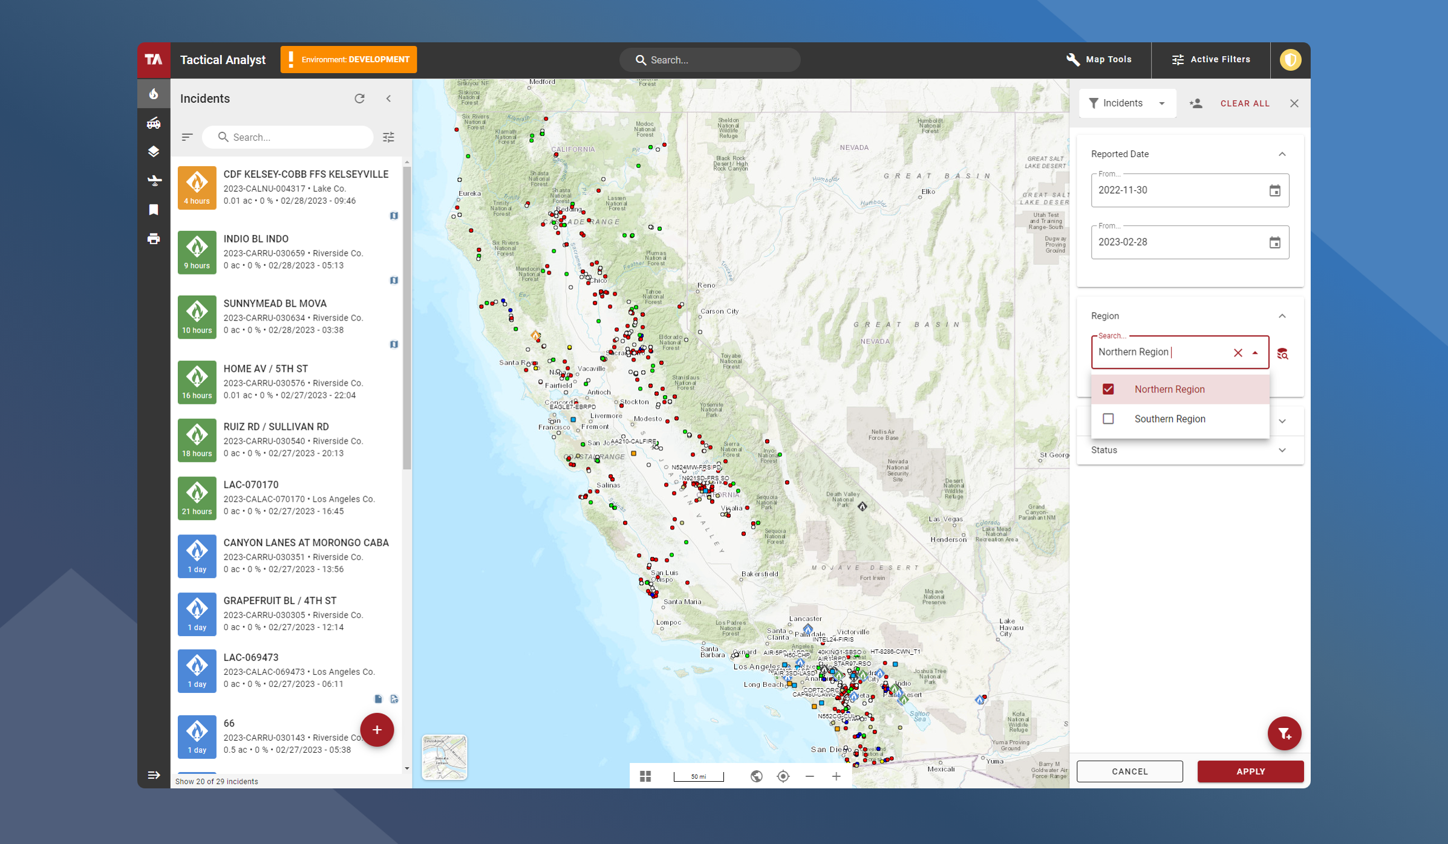Refresh the Incidents list
Image resolution: width=1448 pixels, height=844 pixels.
tap(359, 99)
